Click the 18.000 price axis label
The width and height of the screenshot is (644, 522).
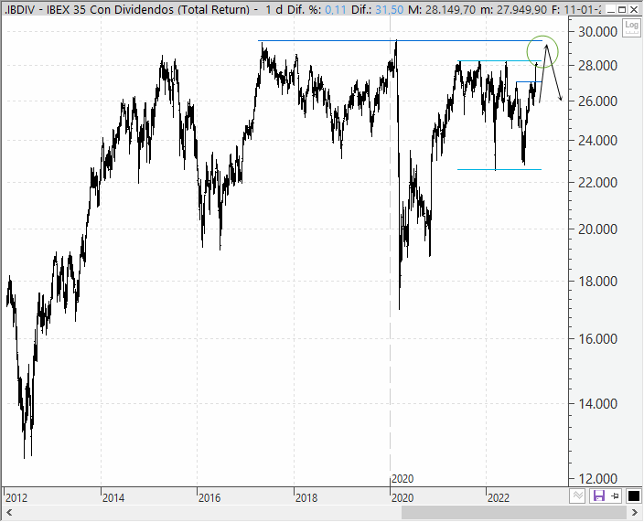click(x=597, y=281)
